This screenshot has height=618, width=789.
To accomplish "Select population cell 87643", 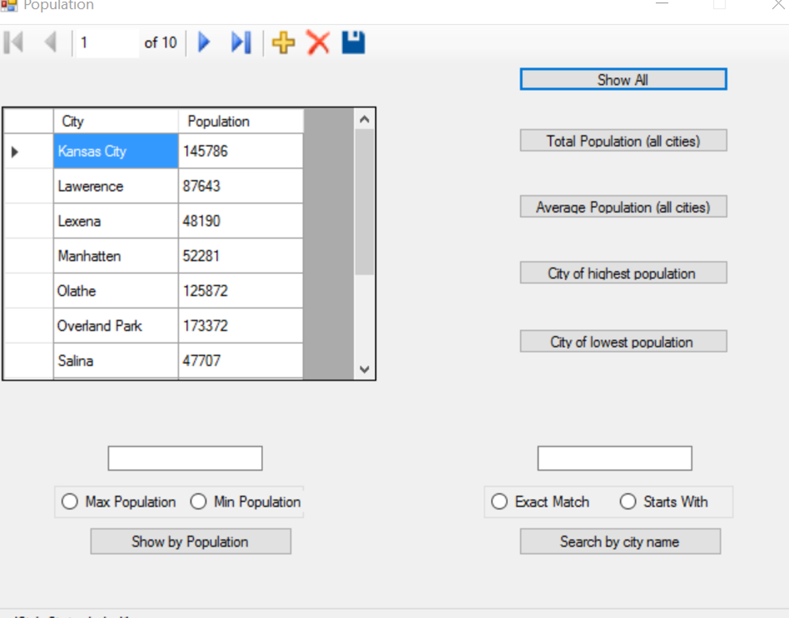I will point(241,186).
